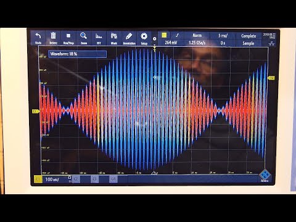
Task: Enable channel C4
Action: pos(113,179)
